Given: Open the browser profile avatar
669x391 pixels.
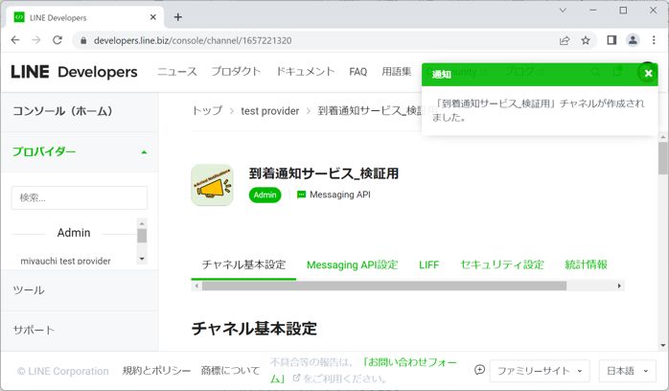Looking at the screenshot, I should [633, 40].
